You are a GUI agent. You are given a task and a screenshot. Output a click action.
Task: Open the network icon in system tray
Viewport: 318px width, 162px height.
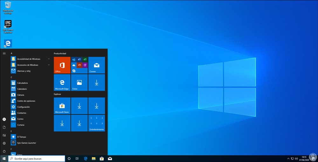coord(292,158)
